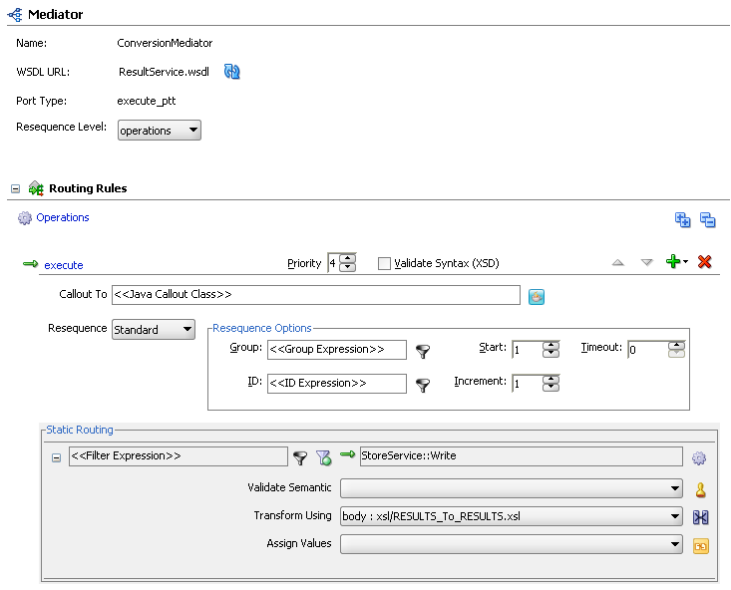The image size is (731, 590).
Task: Click the refresh icon next to WSDL URL
Action: tap(232, 72)
